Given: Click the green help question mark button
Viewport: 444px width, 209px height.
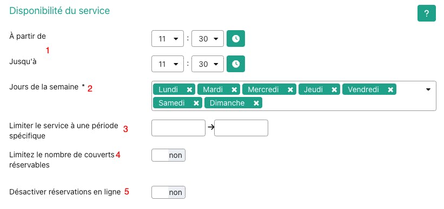Looking at the screenshot, I should pos(427,13).
